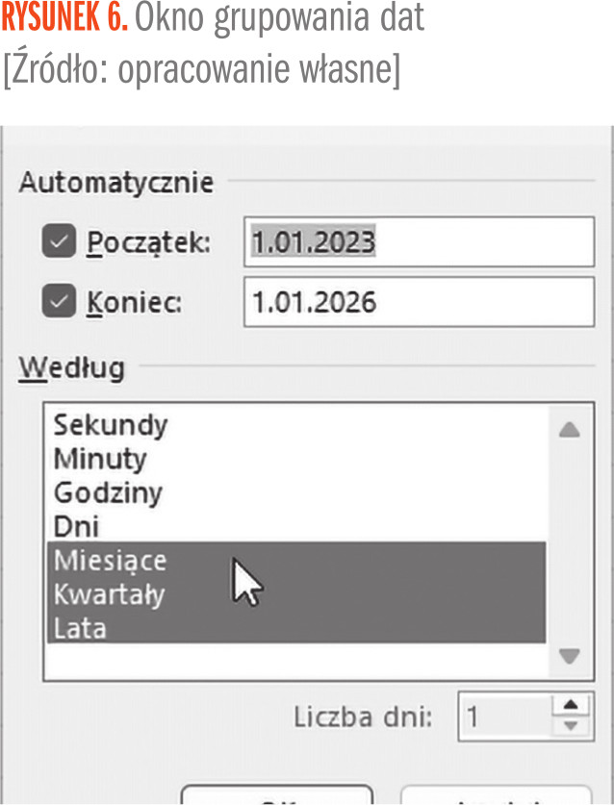The image size is (614, 805).
Task: Uncheck the Początek checkbox
Action: (61, 241)
